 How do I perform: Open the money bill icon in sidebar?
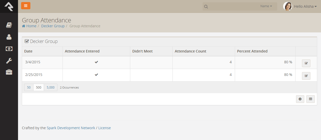click(9, 49)
